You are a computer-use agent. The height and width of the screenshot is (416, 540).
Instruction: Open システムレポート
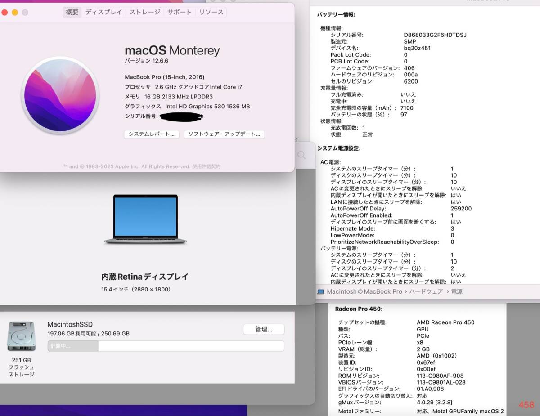pos(152,134)
